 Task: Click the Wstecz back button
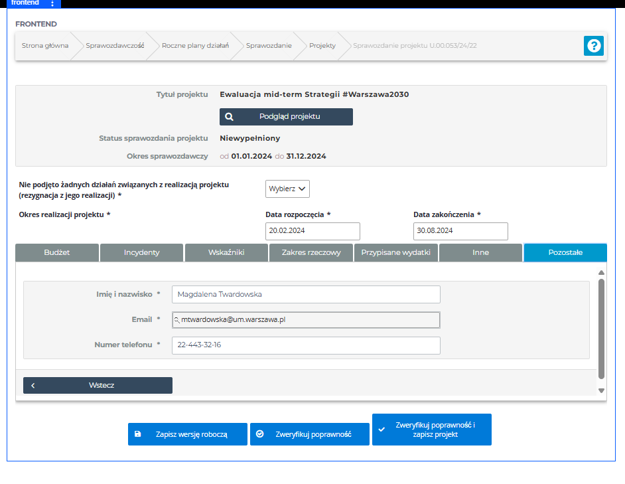point(98,385)
